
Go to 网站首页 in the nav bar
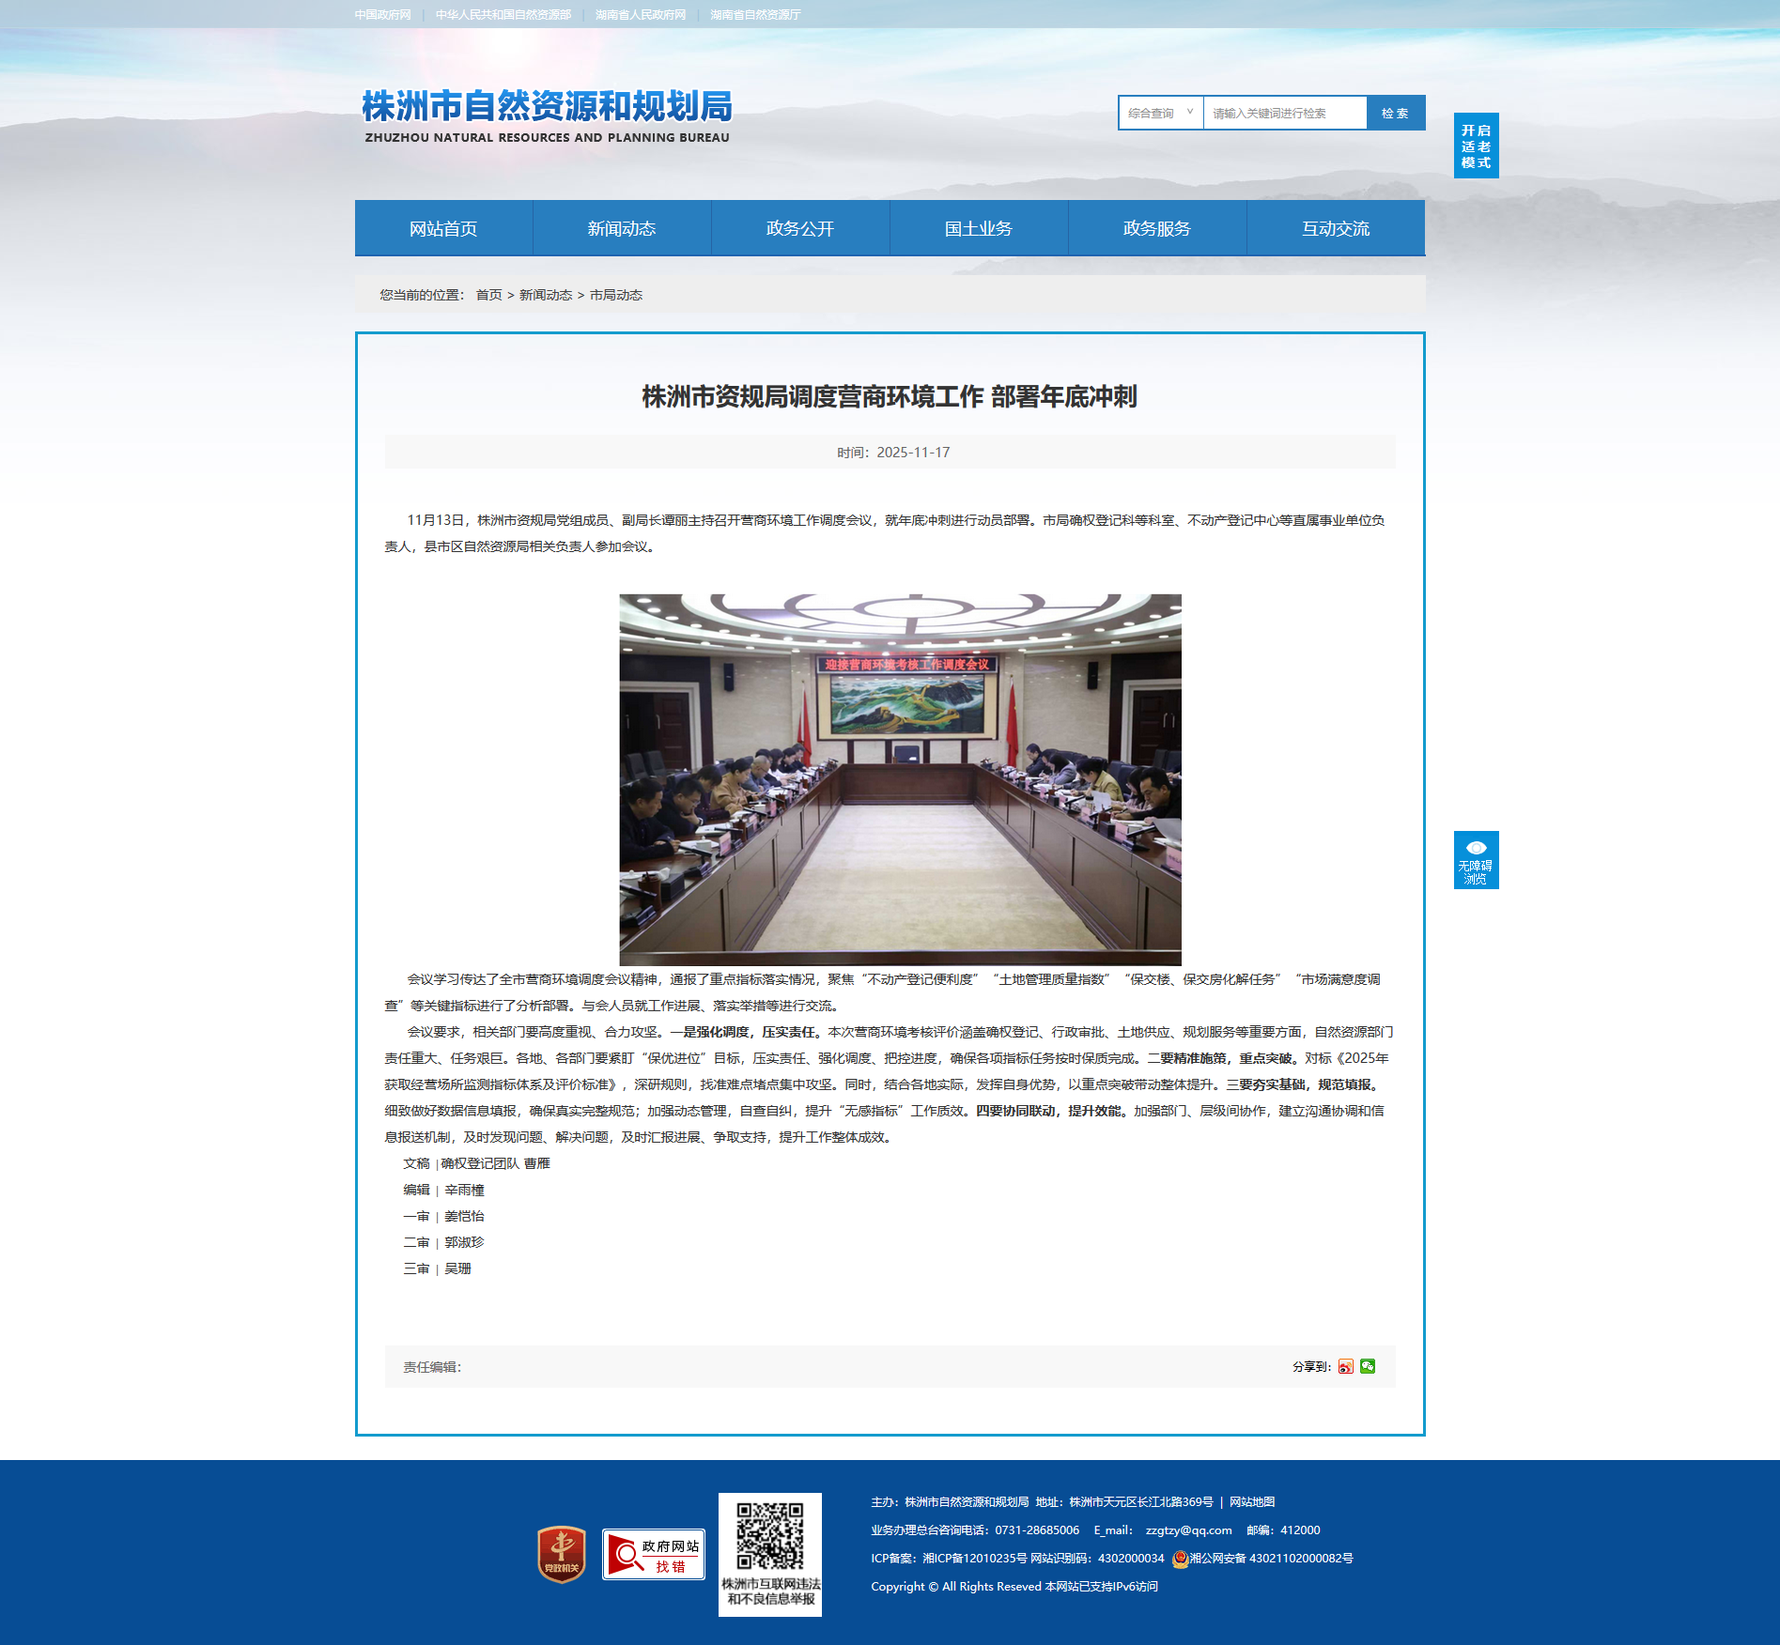(x=443, y=228)
